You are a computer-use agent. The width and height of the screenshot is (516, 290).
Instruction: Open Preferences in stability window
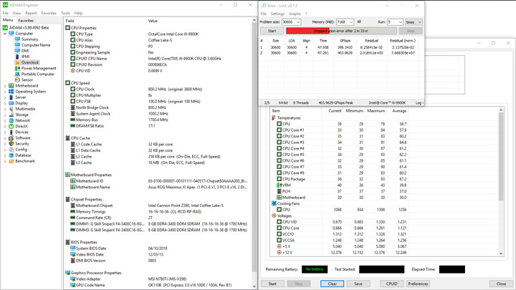click(418, 284)
